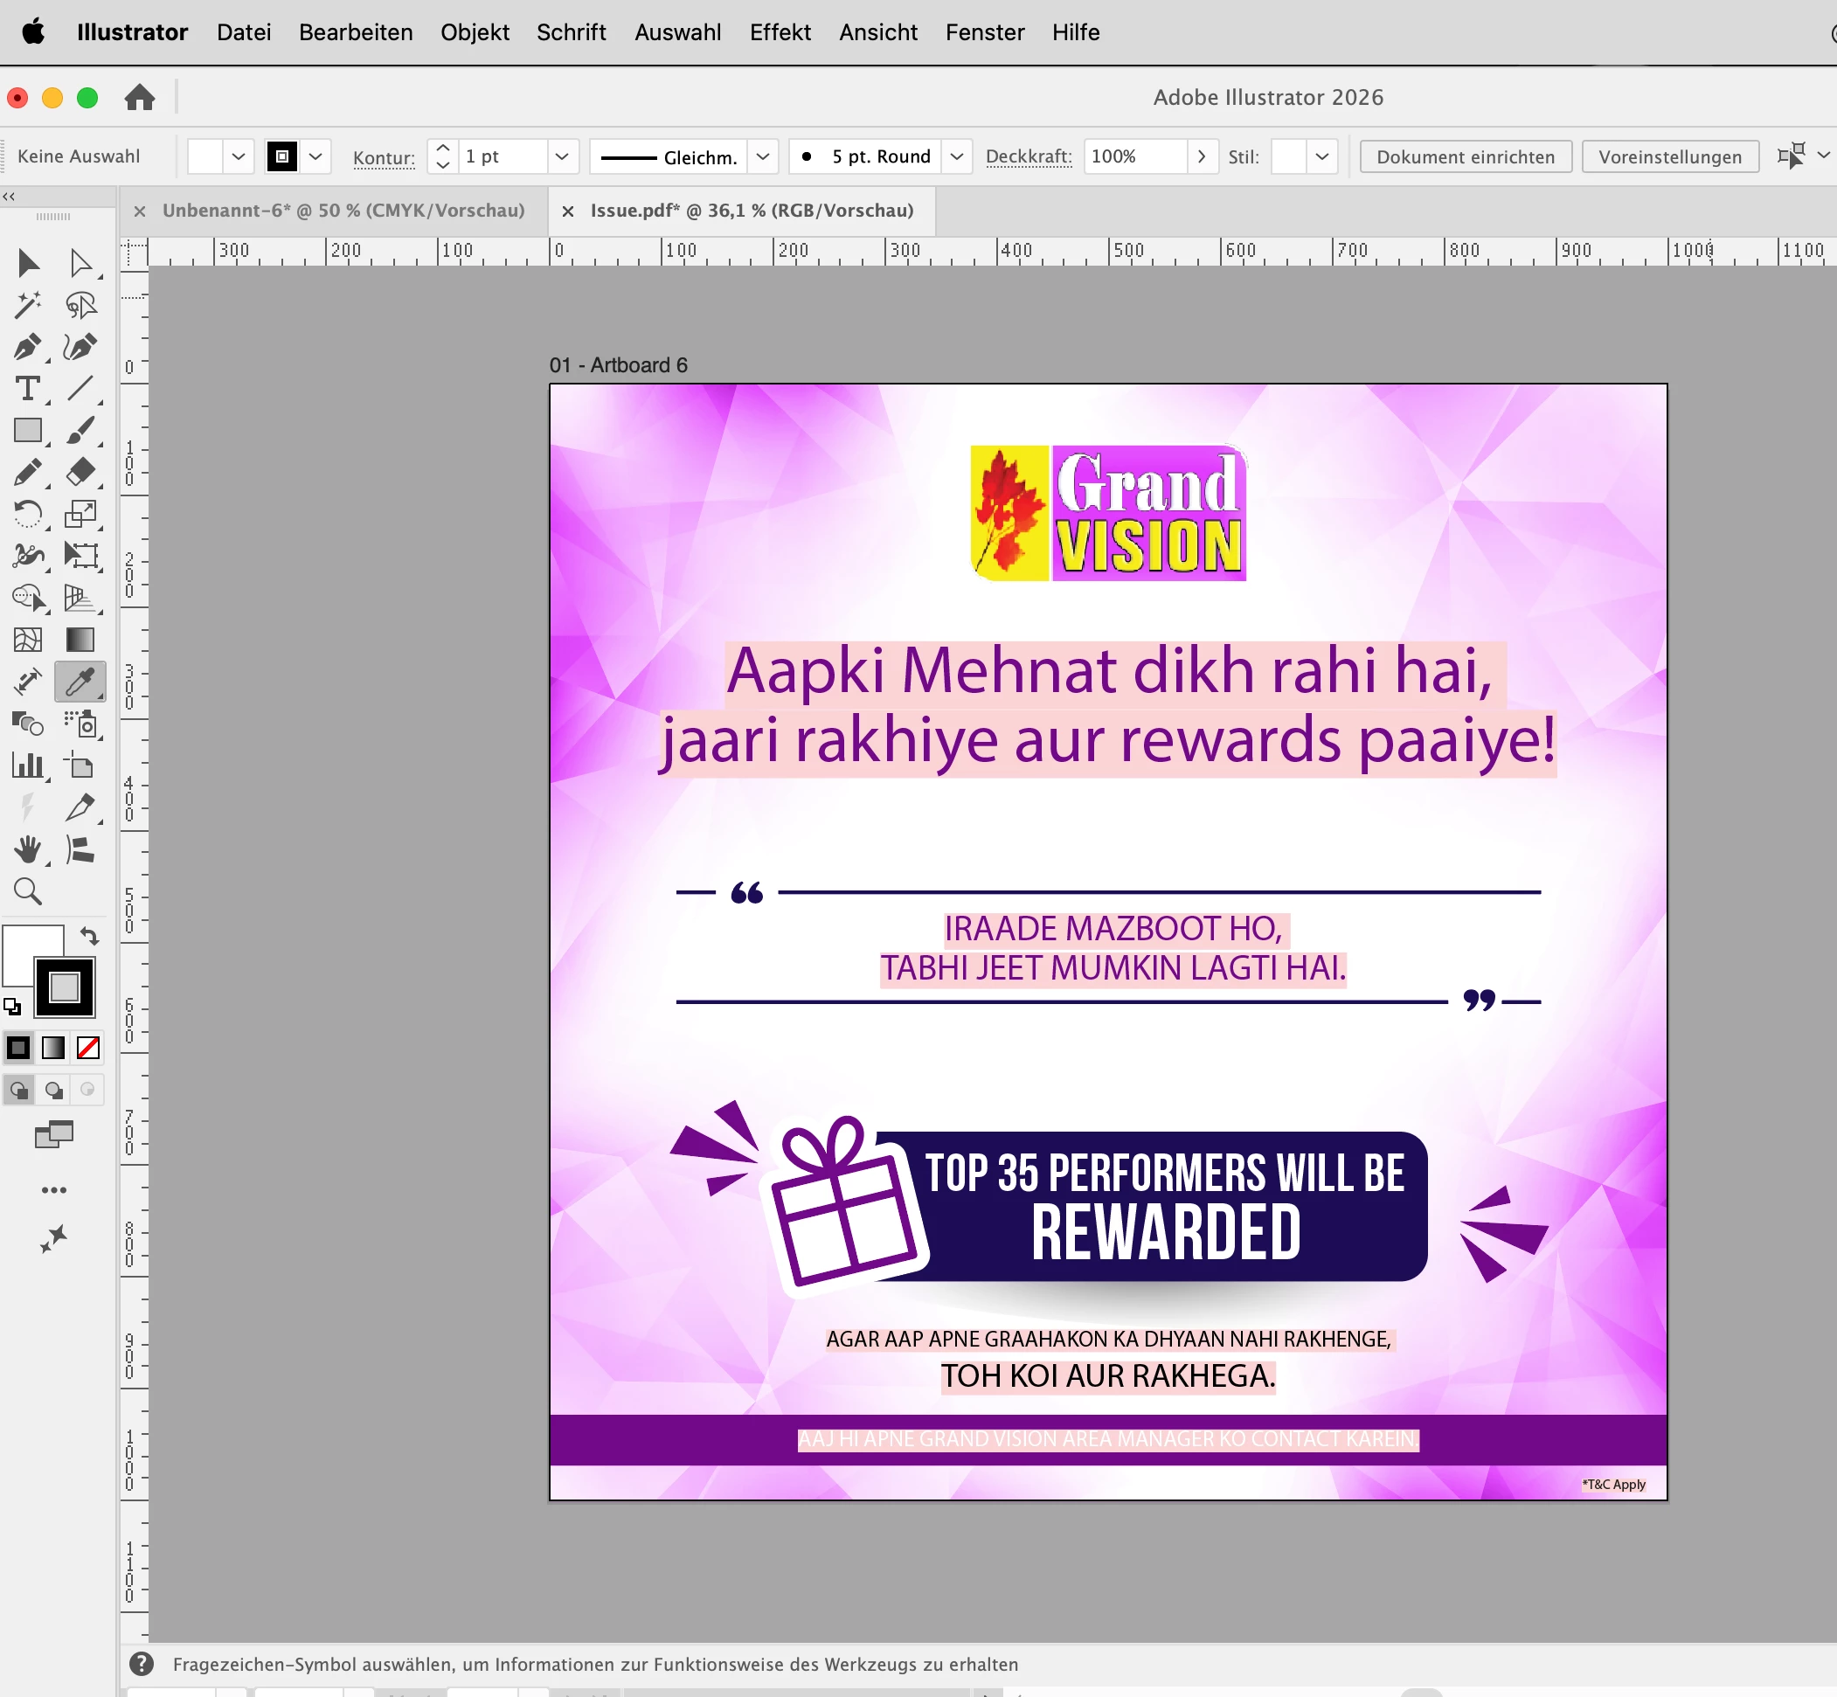Select the Gradient tool
This screenshot has height=1697, width=1837.
tap(80, 640)
